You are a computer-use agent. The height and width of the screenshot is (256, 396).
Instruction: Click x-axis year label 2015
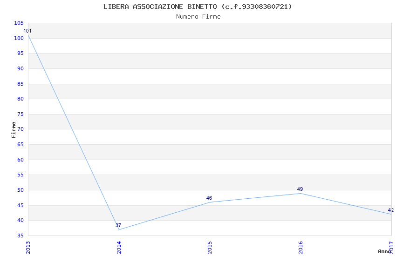click(x=210, y=248)
